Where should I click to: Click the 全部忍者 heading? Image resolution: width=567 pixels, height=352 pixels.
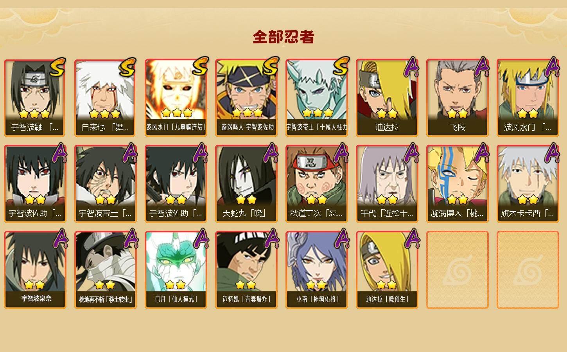pyautogui.click(x=283, y=37)
